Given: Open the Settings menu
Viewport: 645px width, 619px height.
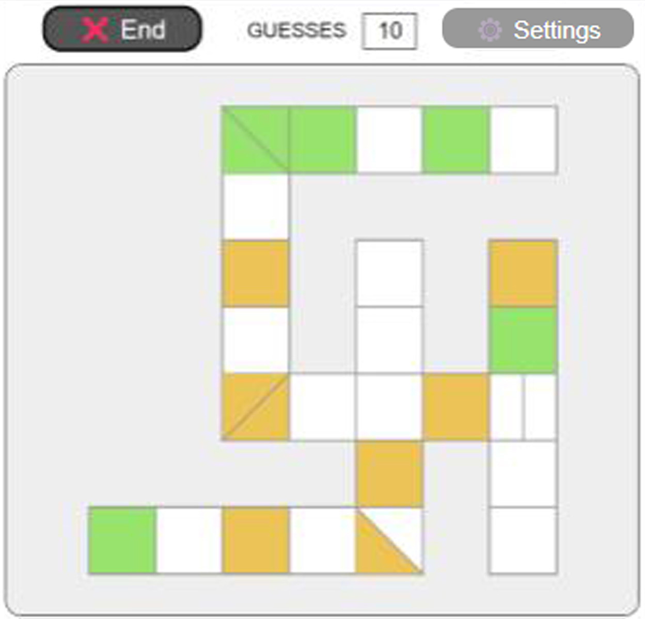Looking at the screenshot, I should 538,28.
